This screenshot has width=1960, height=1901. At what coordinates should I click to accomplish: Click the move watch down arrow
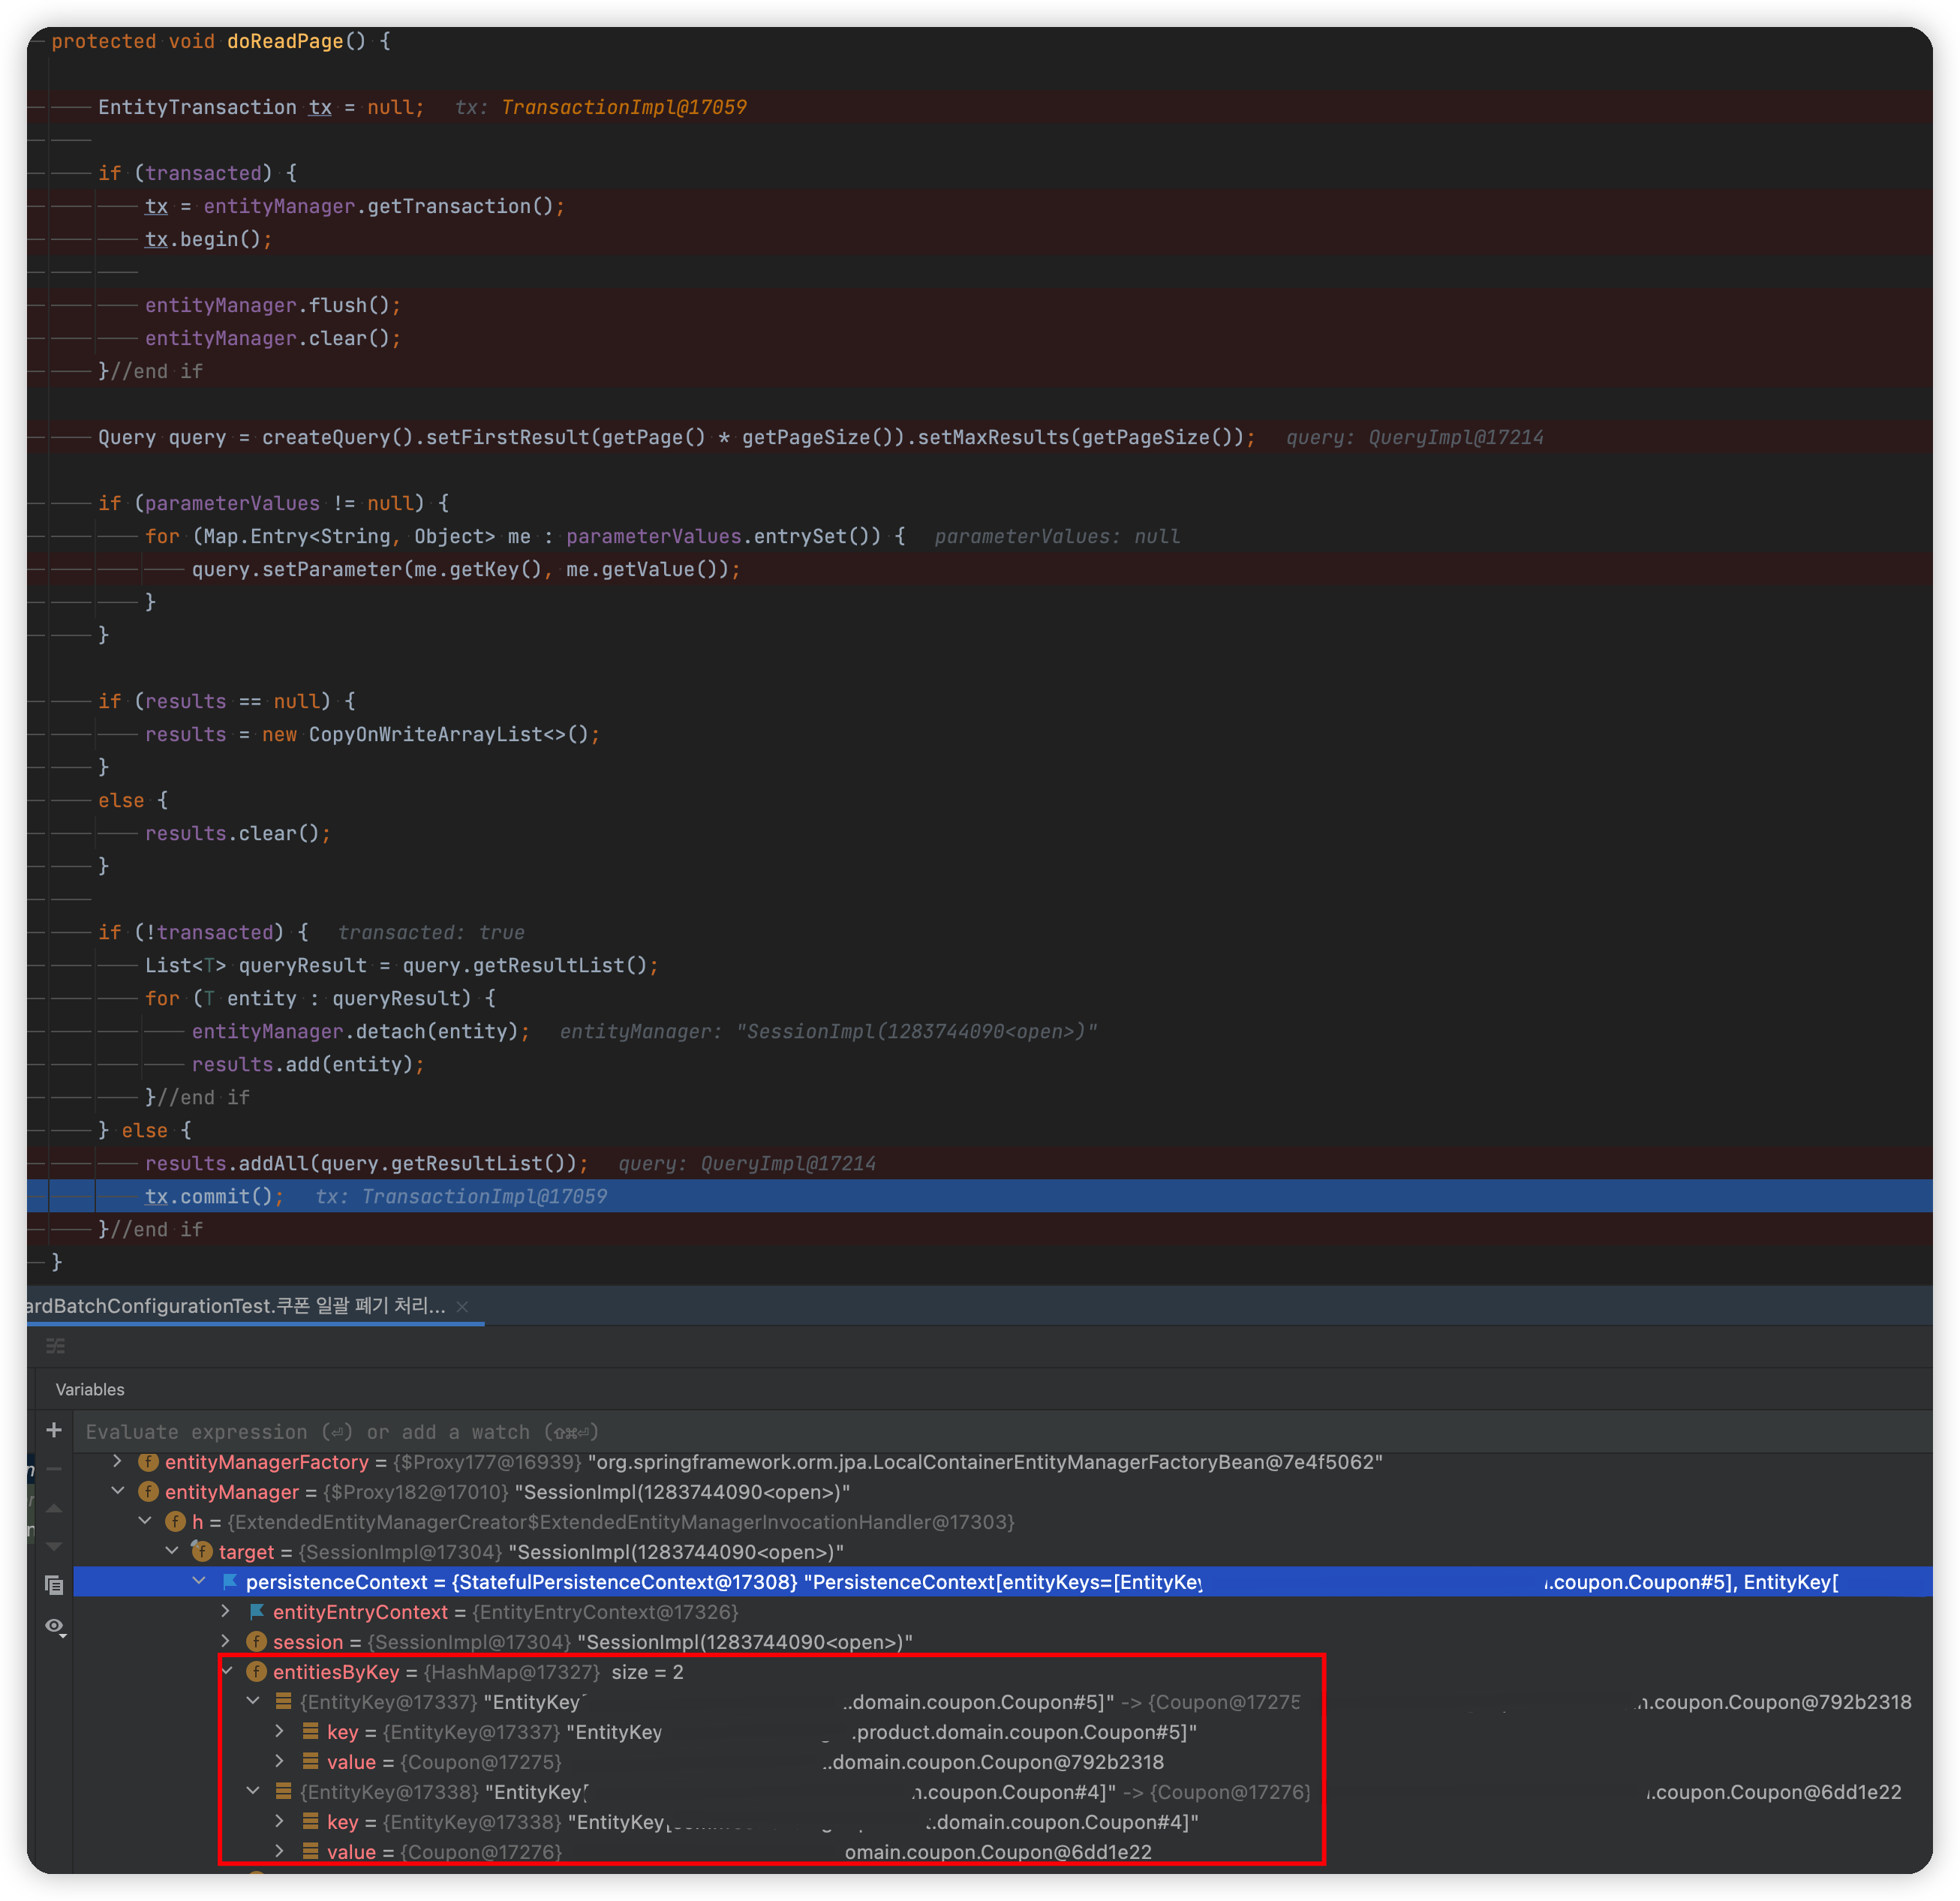54,1546
